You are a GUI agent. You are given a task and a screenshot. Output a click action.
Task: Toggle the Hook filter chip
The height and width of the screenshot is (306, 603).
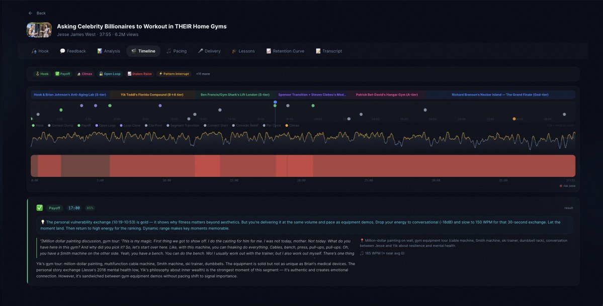coord(42,74)
